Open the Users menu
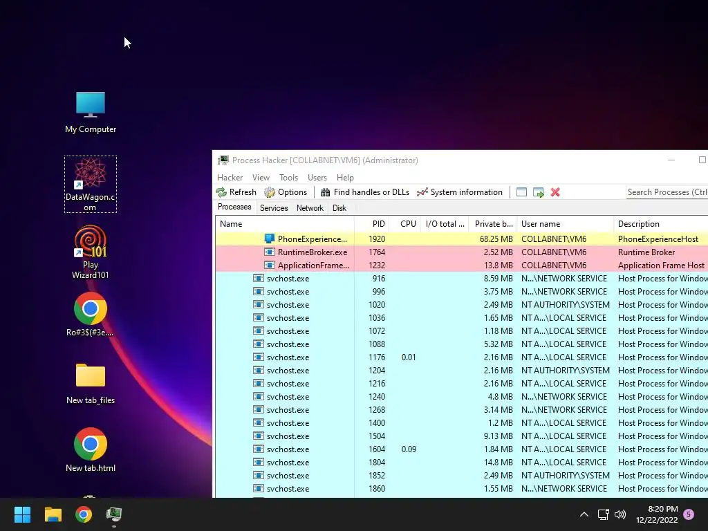Viewport: 708px width, 531px height. click(x=317, y=178)
